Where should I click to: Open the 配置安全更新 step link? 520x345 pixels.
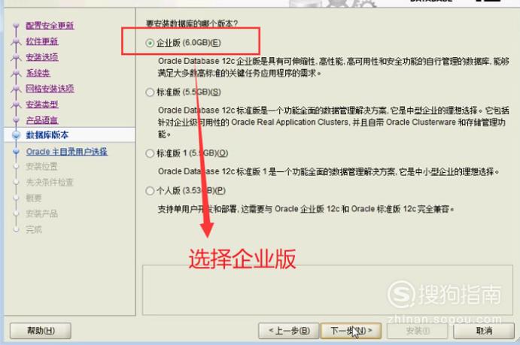50,26
